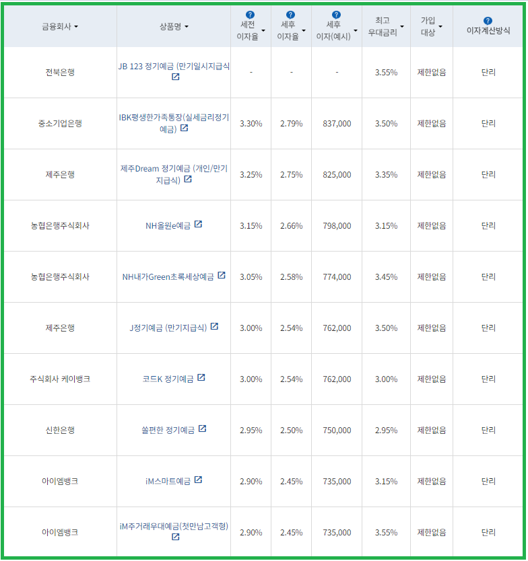Click the 3.30% pre-tax rate cell
Image resolution: width=528 pixels, height=561 pixels.
251,124
